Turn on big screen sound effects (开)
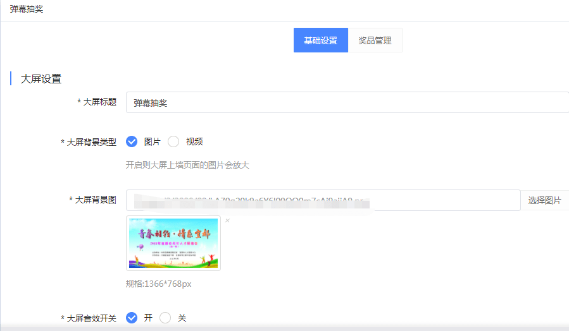This screenshot has height=331, width=569. [x=132, y=318]
